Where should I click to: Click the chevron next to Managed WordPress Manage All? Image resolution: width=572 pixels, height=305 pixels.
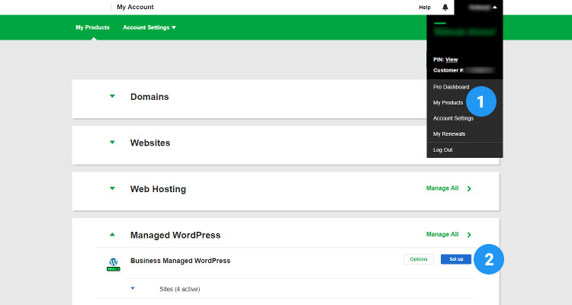pos(469,235)
